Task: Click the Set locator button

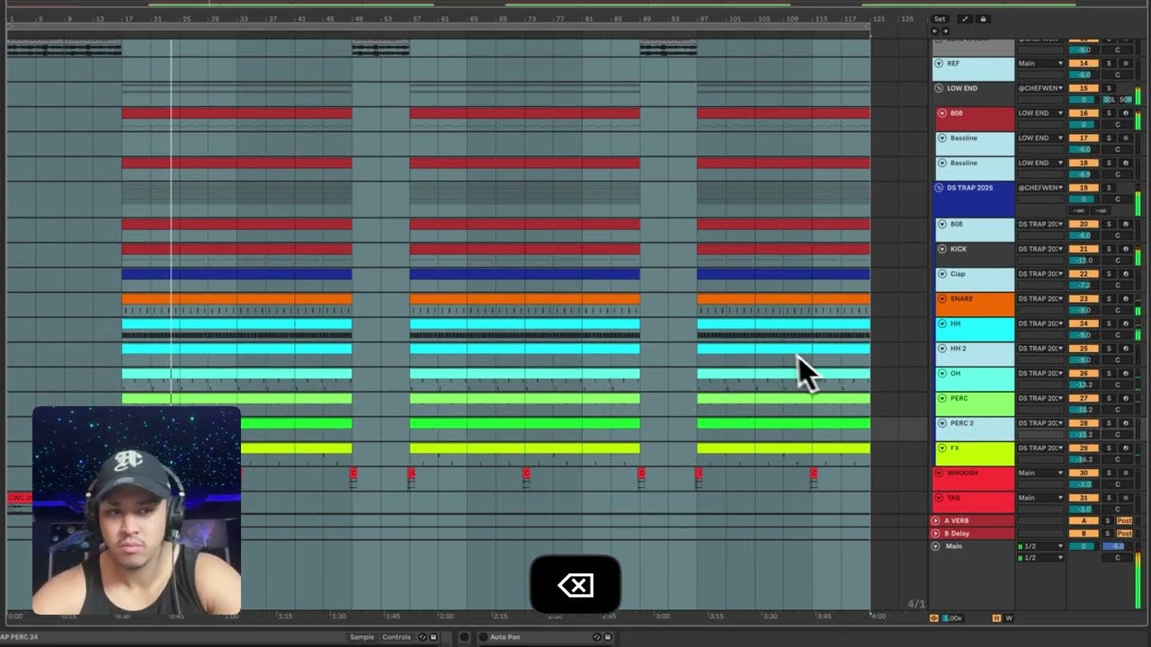Action: (940, 19)
